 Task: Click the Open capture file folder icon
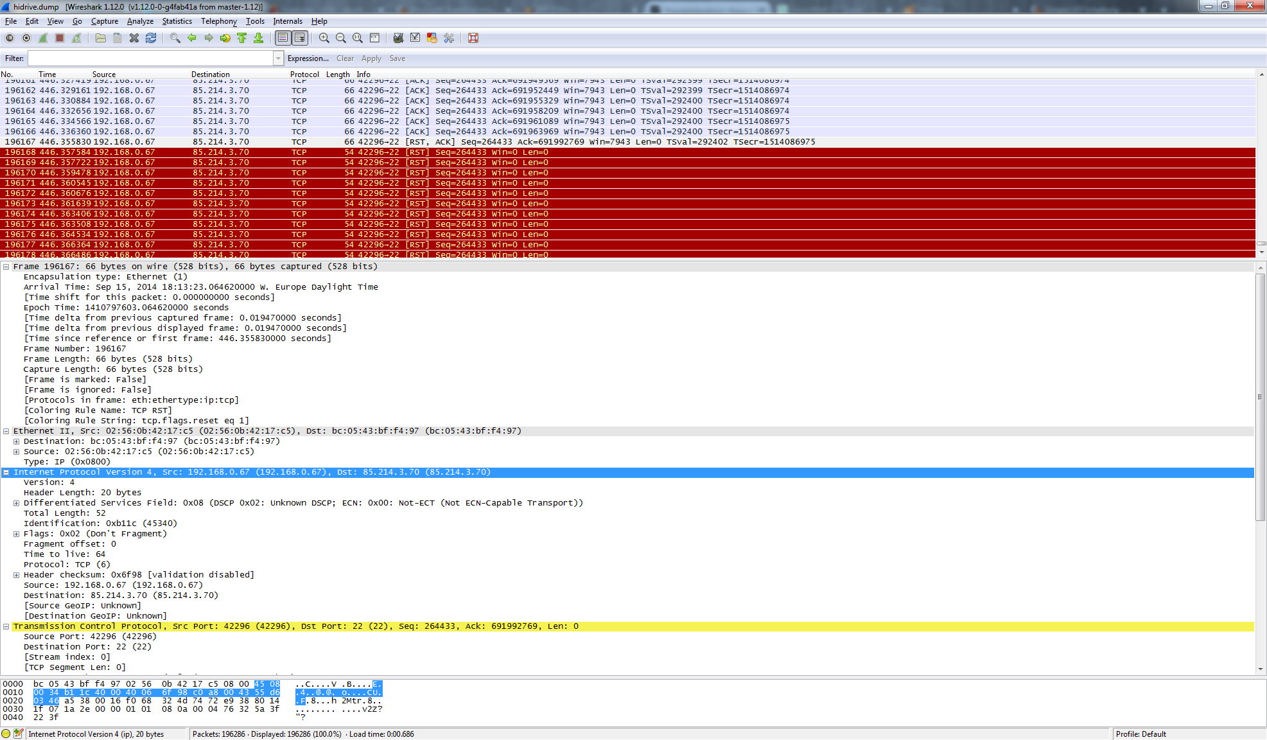(101, 39)
